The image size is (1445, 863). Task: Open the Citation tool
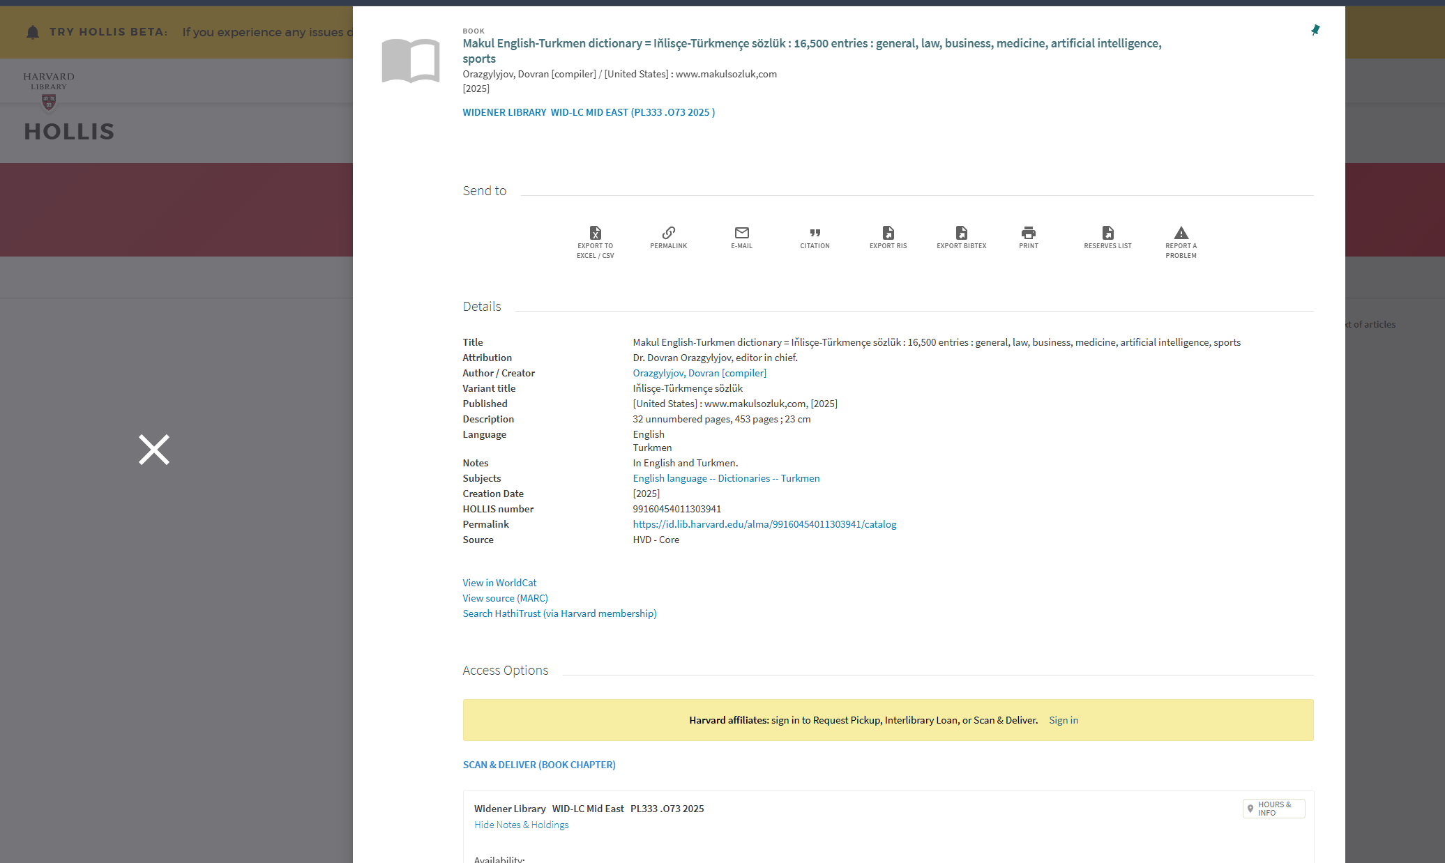click(815, 237)
